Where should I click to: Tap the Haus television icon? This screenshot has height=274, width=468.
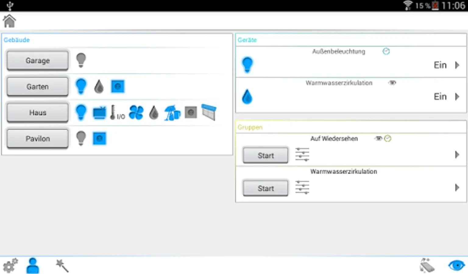(100, 113)
